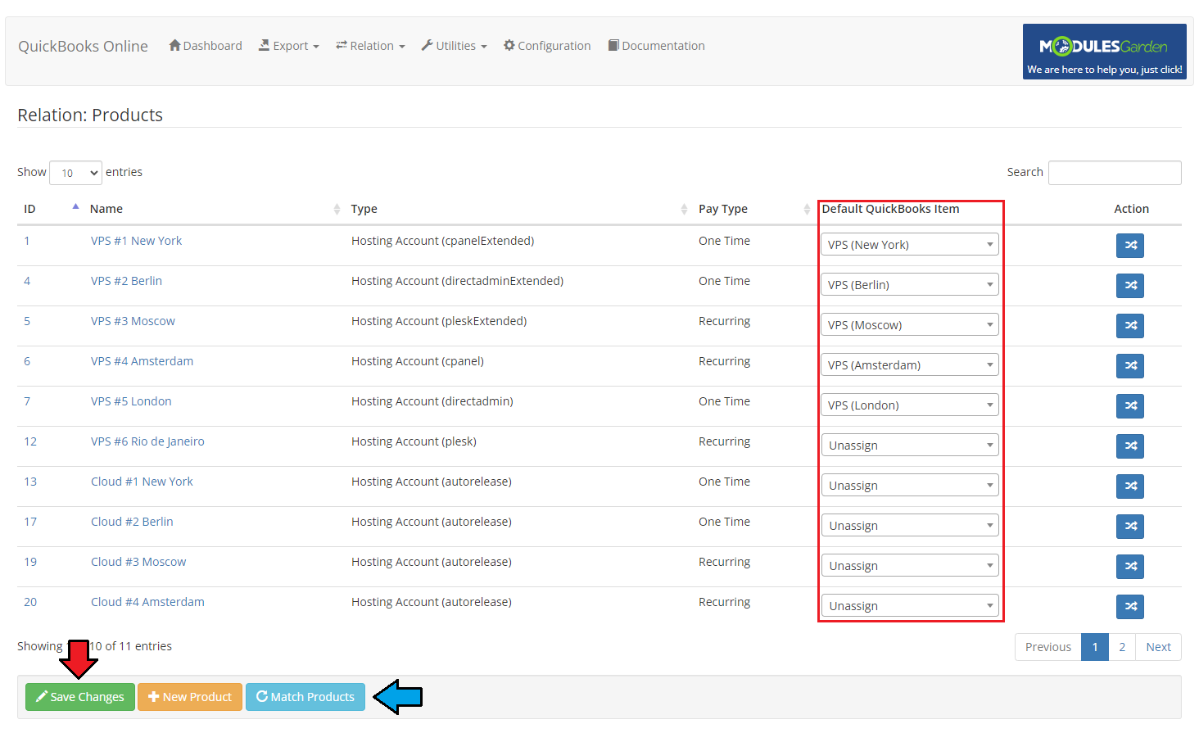Open Unassign dropdown for Cloud #1 New York
Viewport: 1199px width, 733px height.
coord(909,485)
